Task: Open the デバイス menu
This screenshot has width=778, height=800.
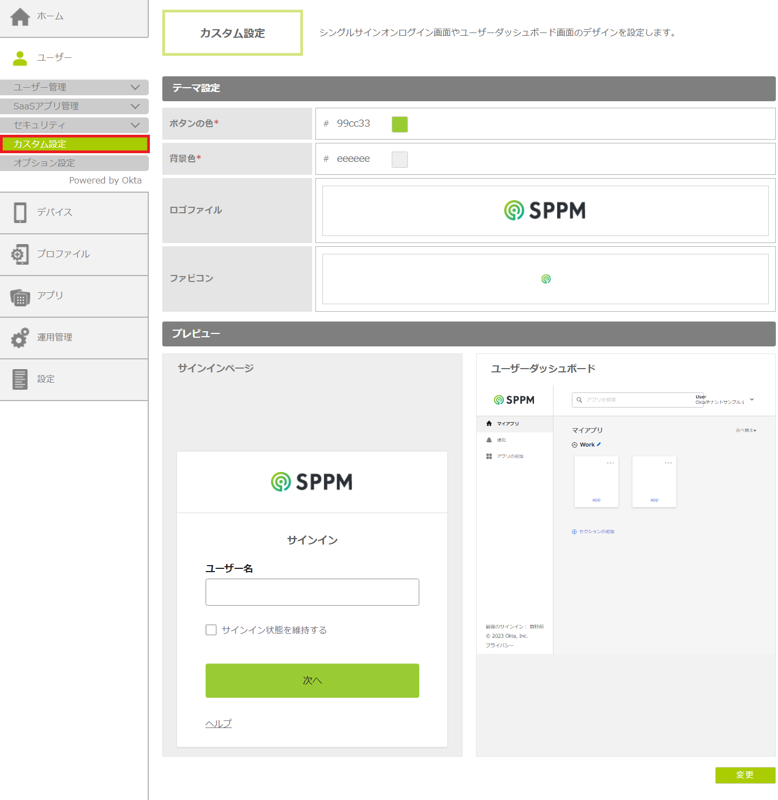Action: (x=74, y=213)
